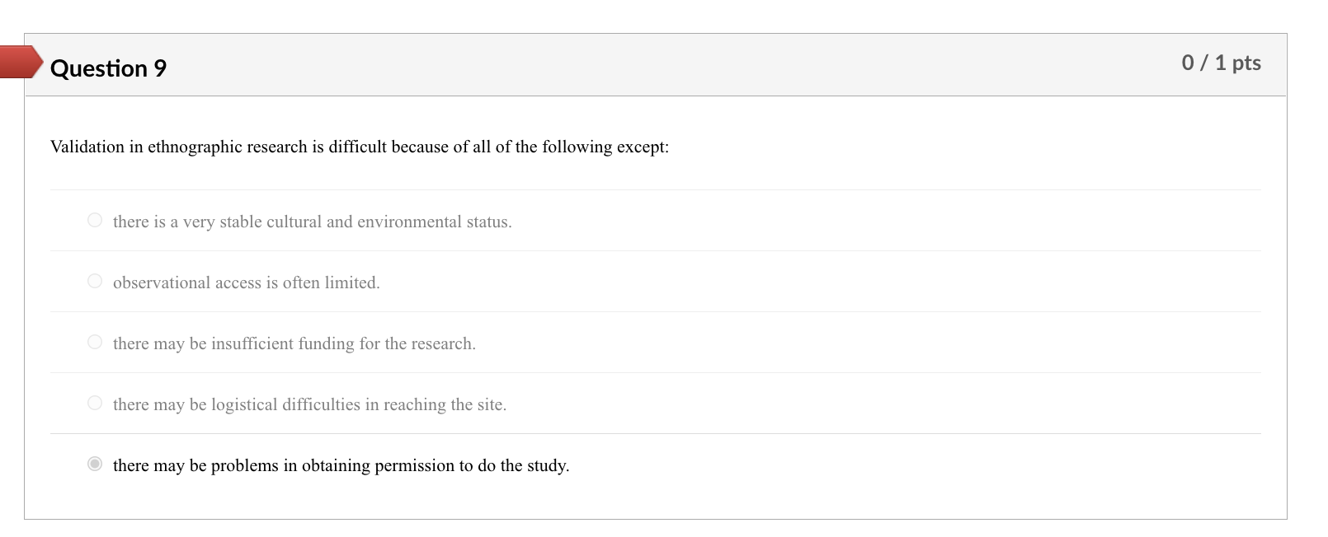1328x537 pixels.
Task: Click the 'Question 9' heading
Action: [108, 68]
